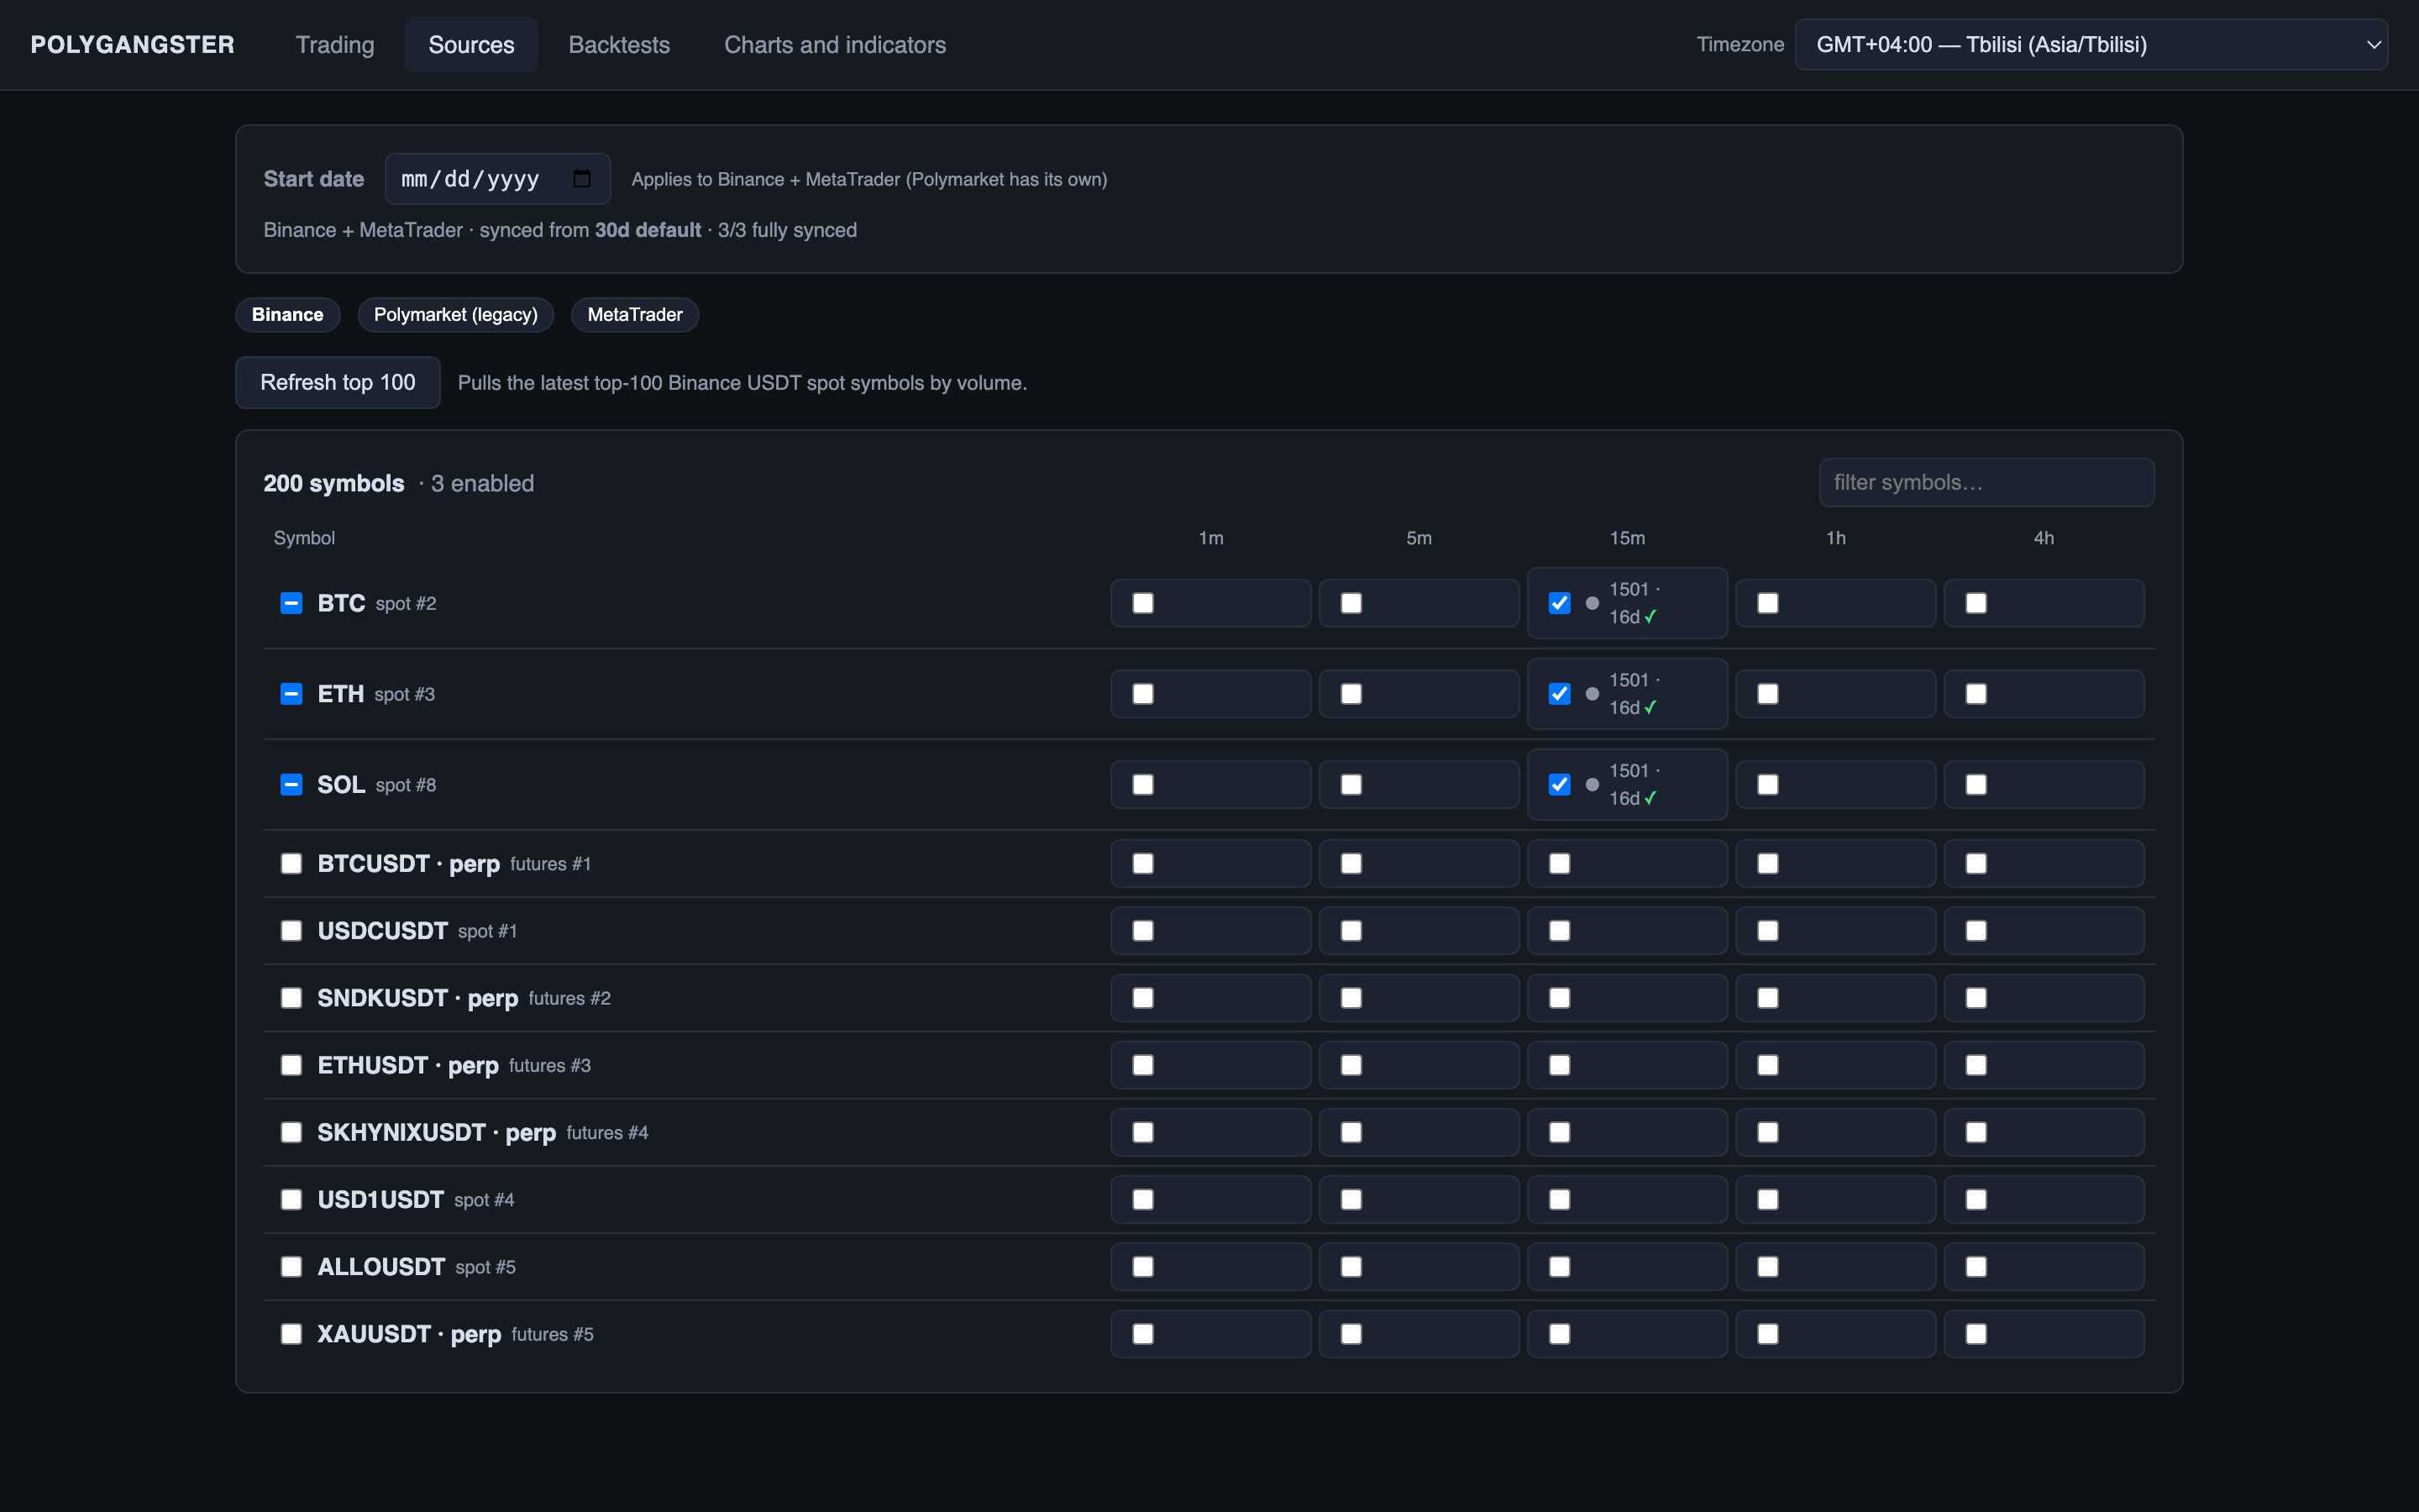Check the ALLOUSDT row checkbox
Screen dimensions: 2419x1512
291,1267
